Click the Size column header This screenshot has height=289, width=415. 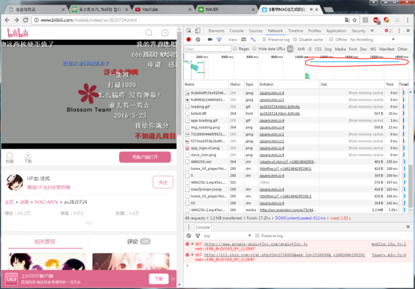click(352, 84)
